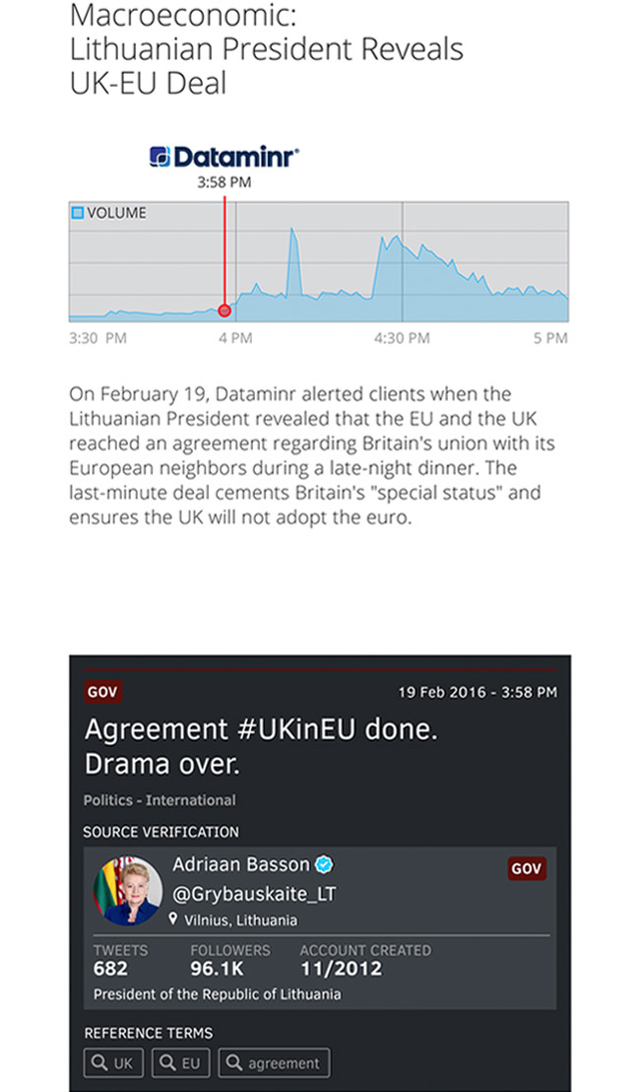Search the agreement reference term
This screenshot has height=1092, width=640.
tap(274, 1063)
